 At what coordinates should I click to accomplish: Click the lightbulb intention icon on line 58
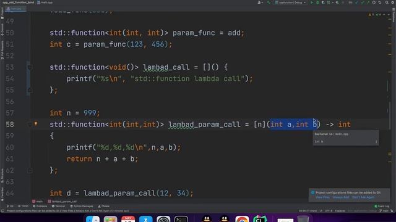(36, 123)
